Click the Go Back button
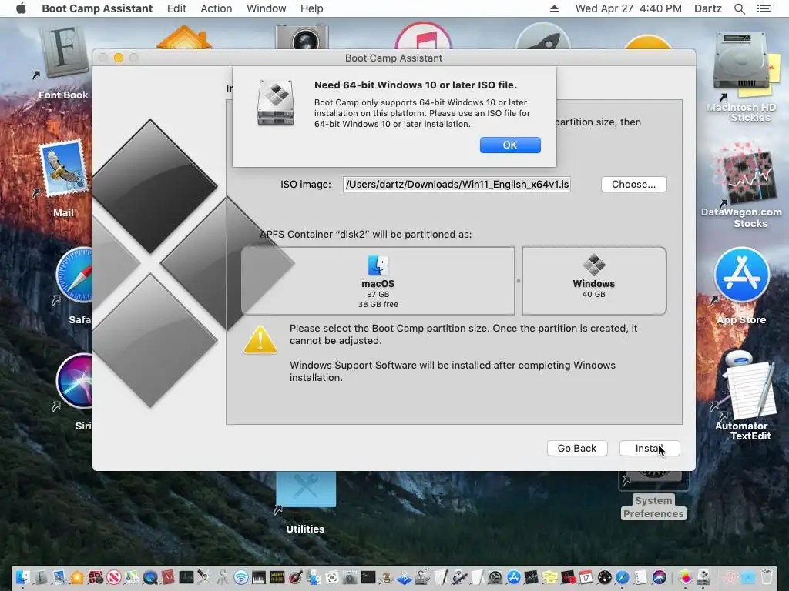789x591 pixels. pyautogui.click(x=576, y=449)
